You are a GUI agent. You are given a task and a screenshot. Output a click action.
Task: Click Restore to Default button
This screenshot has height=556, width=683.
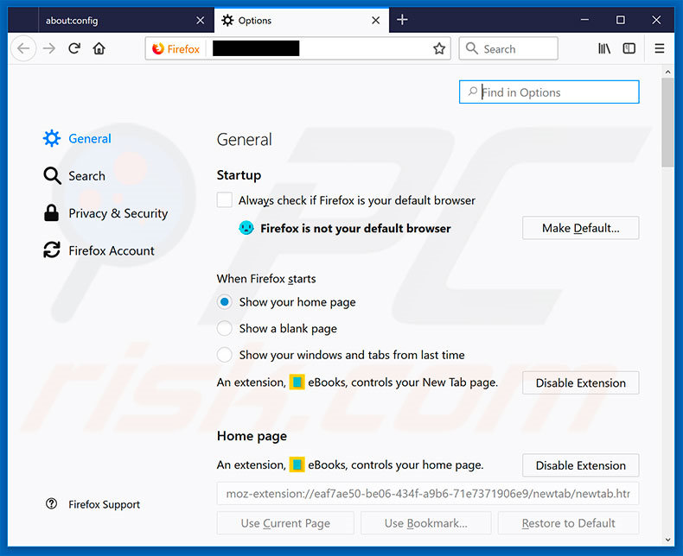tap(568, 523)
